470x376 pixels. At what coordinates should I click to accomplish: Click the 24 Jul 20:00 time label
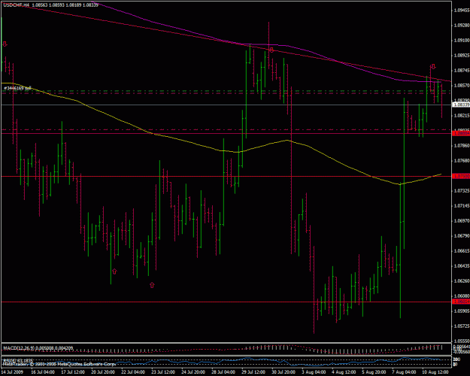(x=193, y=372)
